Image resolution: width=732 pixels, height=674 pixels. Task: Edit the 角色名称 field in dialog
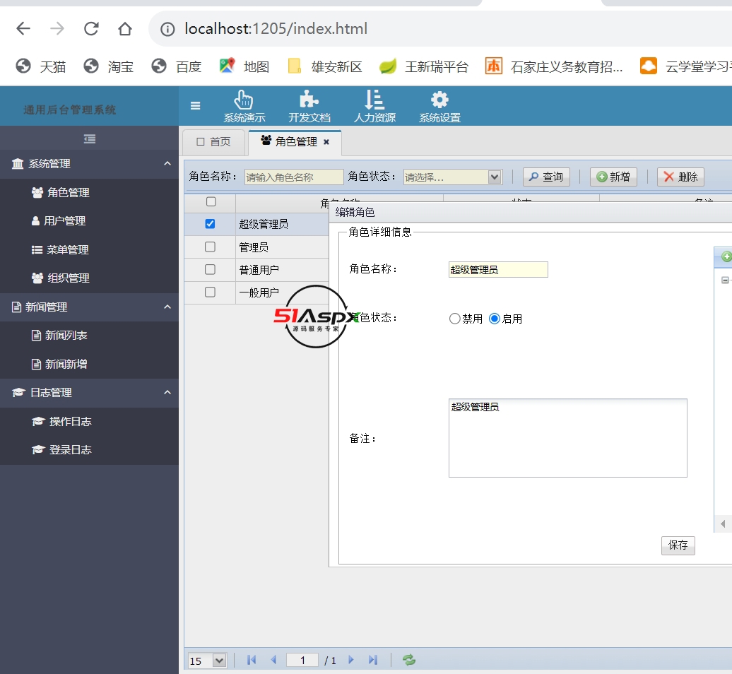click(x=498, y=269)
